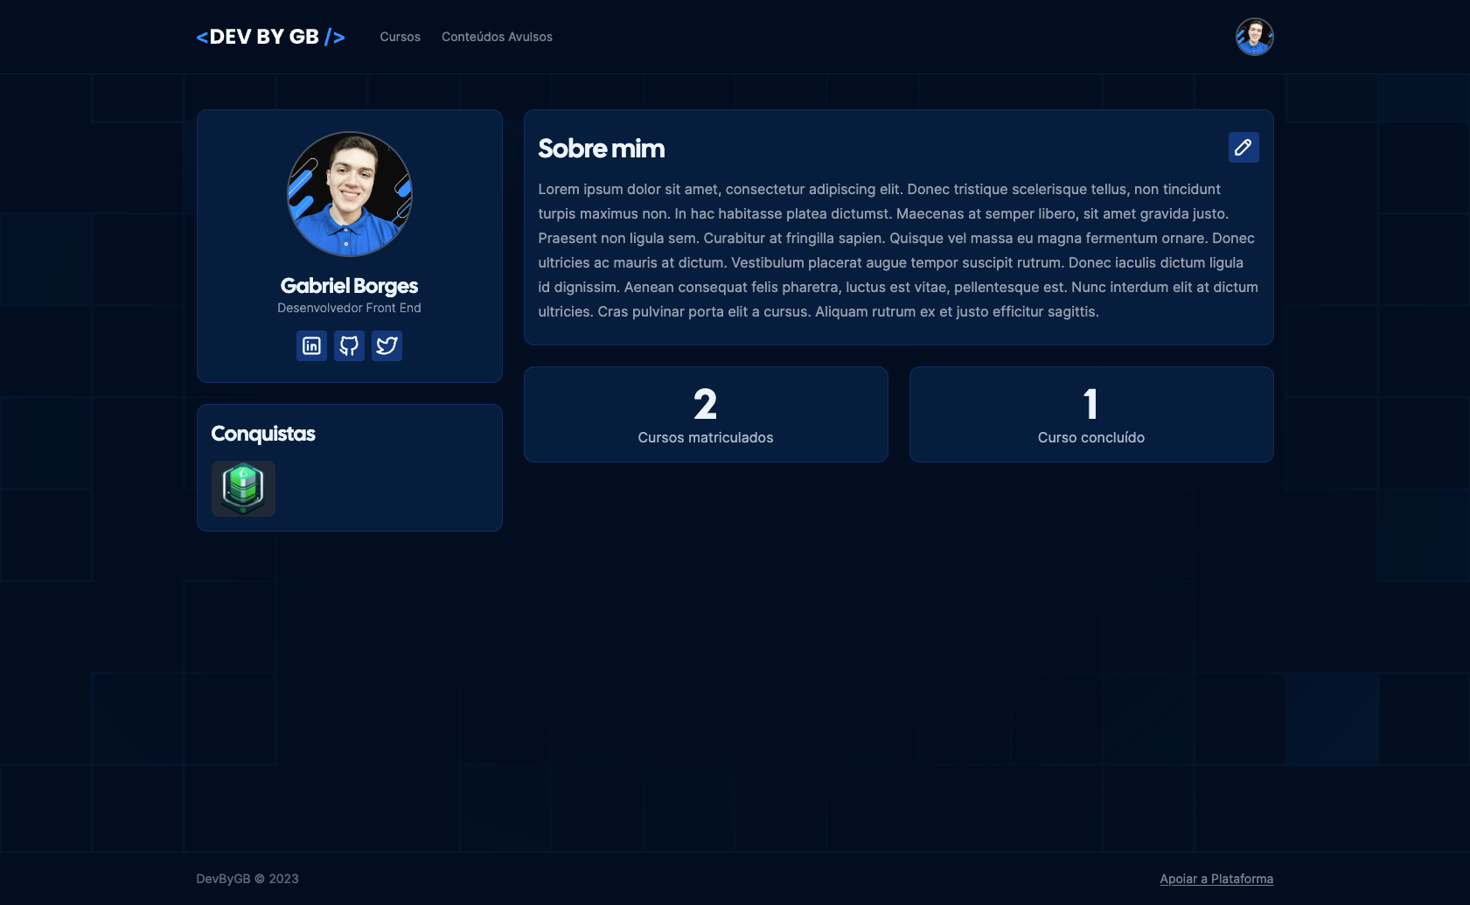Viewport: 1470px width, 905px height.
Task: Click the DevByGB © 2023 footer text
Action: 247,878
